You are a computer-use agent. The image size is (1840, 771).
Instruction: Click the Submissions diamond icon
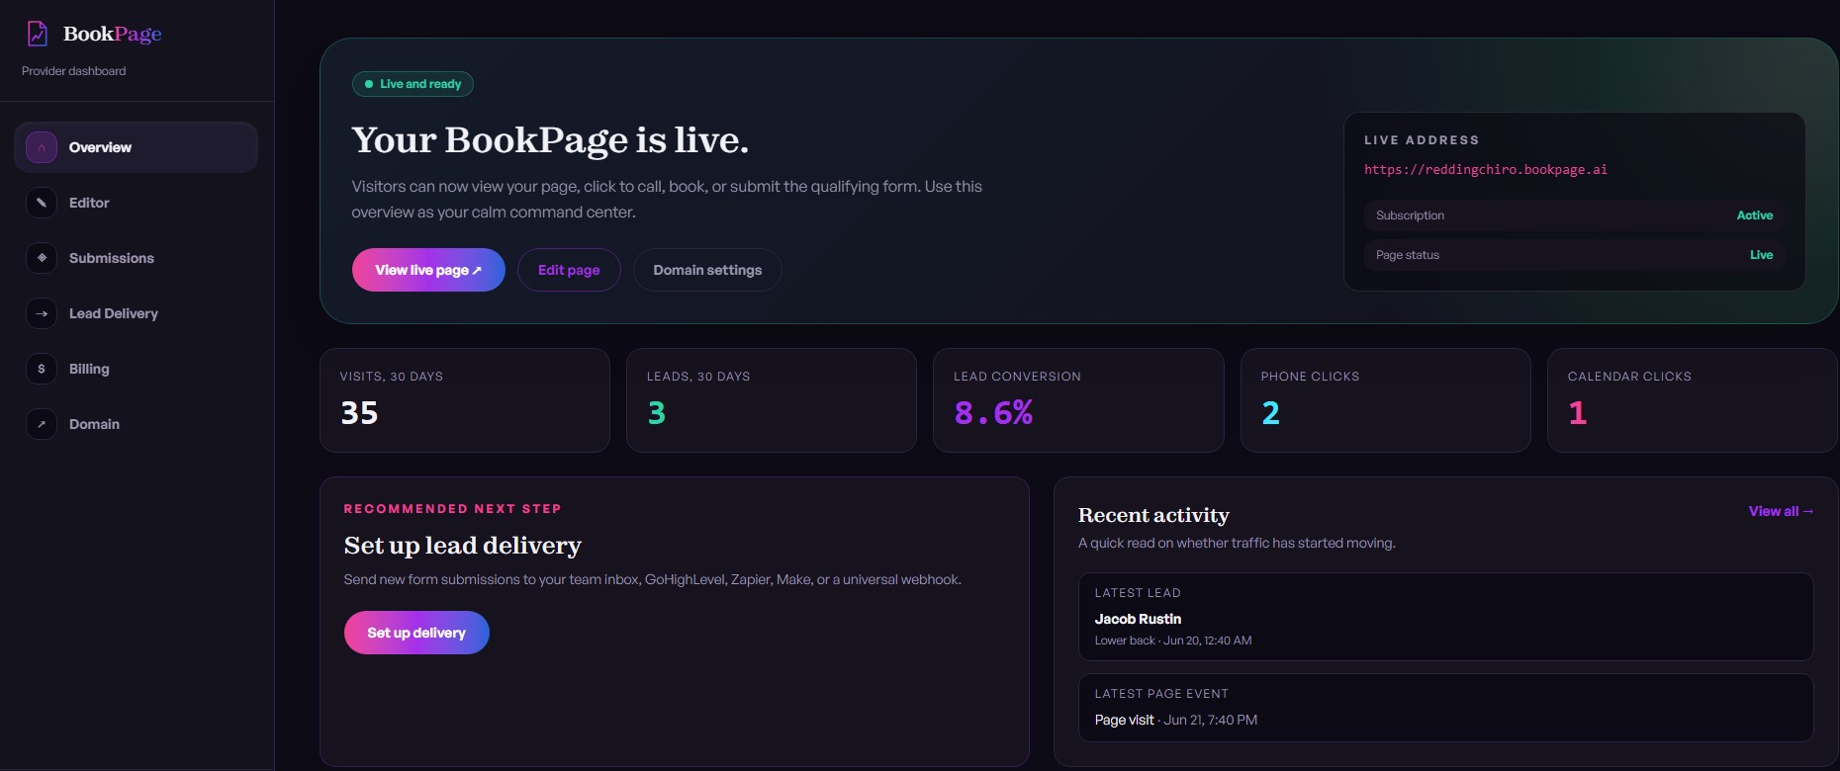point(42,258)
